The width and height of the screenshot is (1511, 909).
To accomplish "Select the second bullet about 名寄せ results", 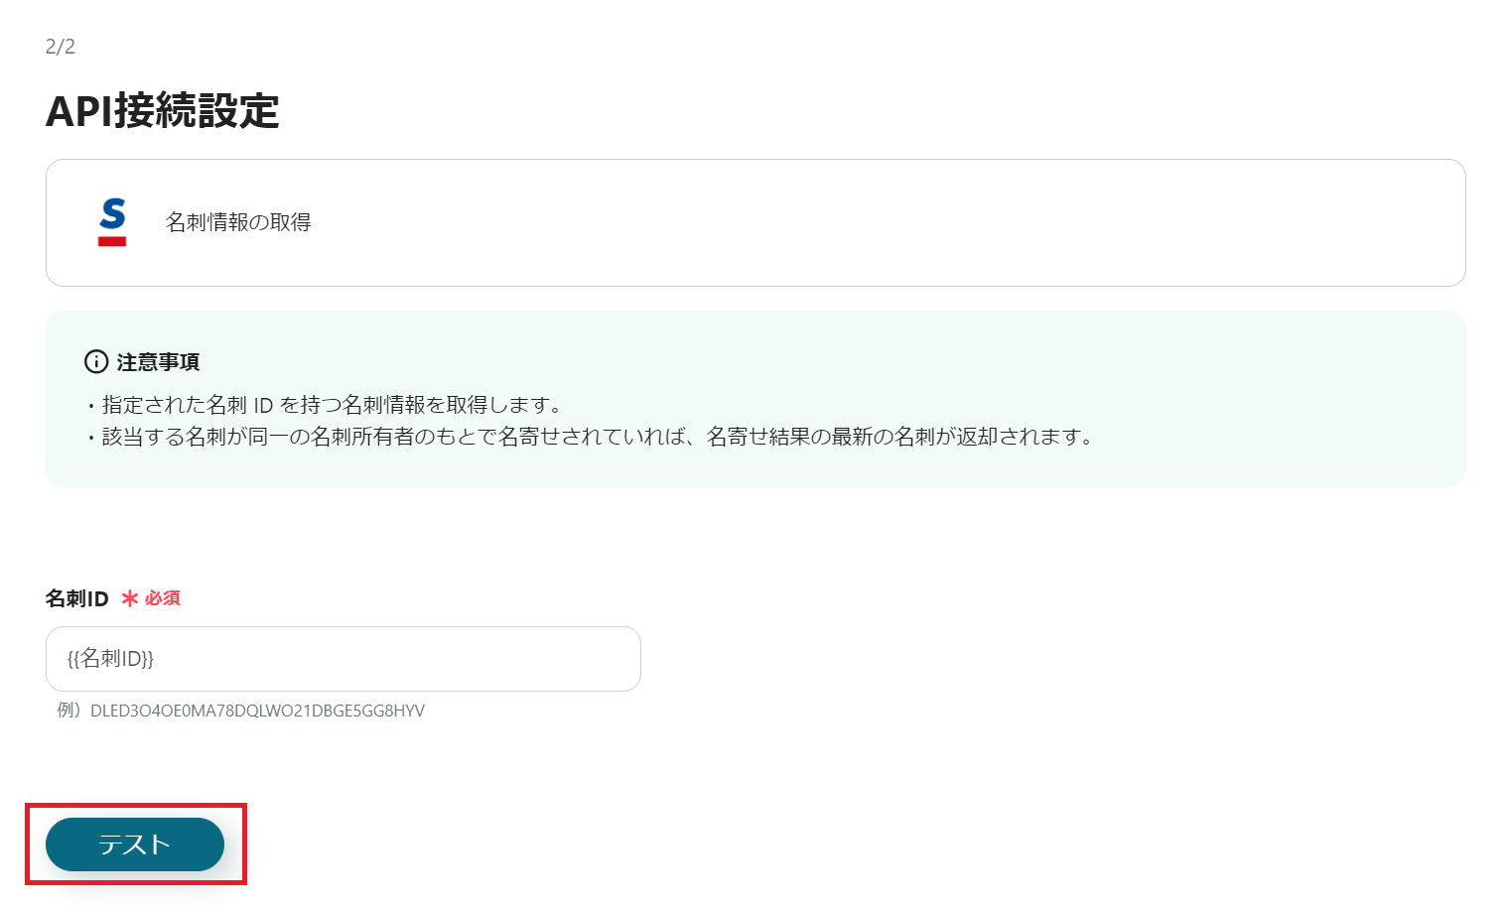I will pyautogui.click(x=596, y=435).
